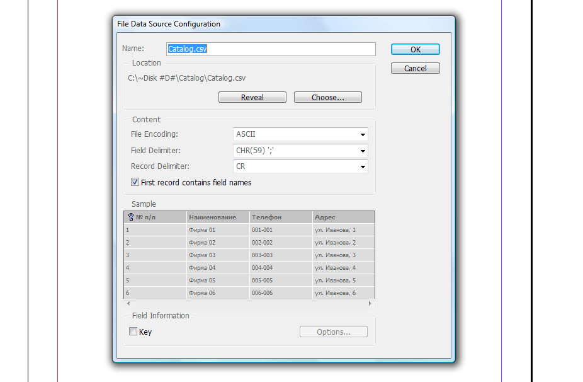
Task: Click cell Фирма 01
Action: (x=217, y=229)
